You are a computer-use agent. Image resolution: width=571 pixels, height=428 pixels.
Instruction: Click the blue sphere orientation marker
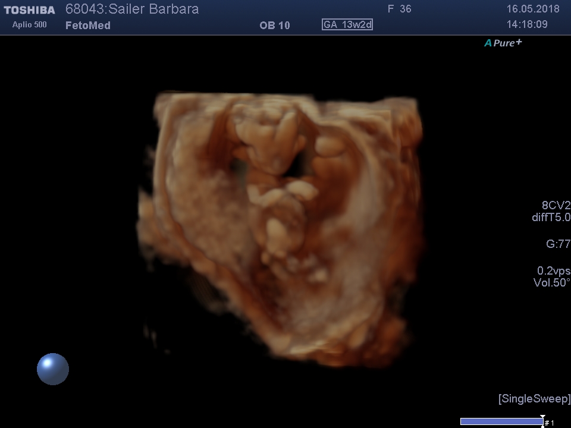[x=53, y=369]
